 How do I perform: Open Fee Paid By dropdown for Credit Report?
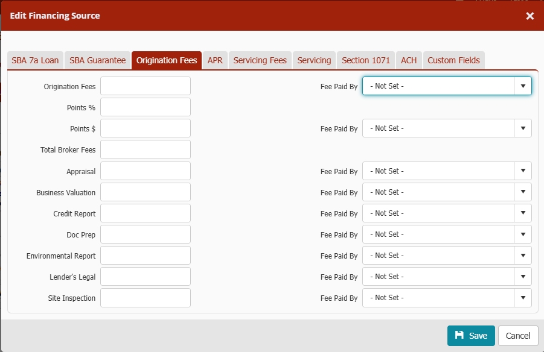coord(447,213)
